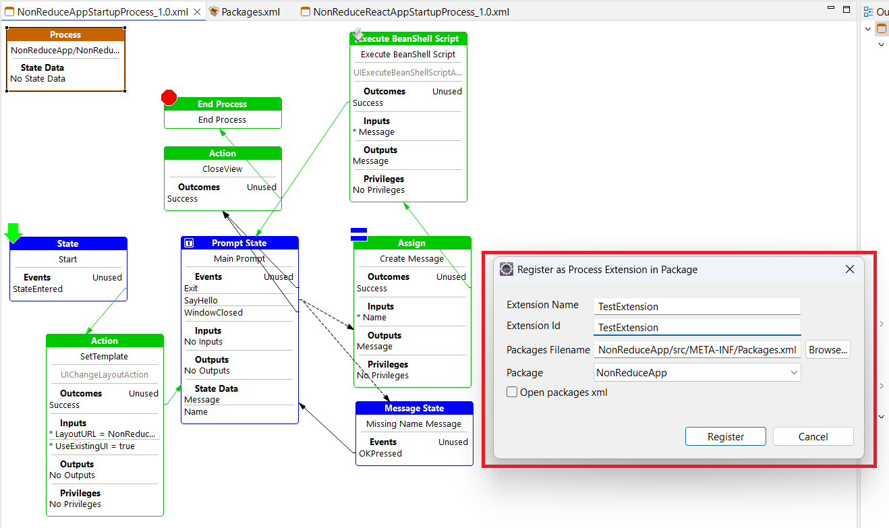The height and width of the screenshot is (528, 889).
Task: Select the Message State node header
Action: [x=414, y=408]
